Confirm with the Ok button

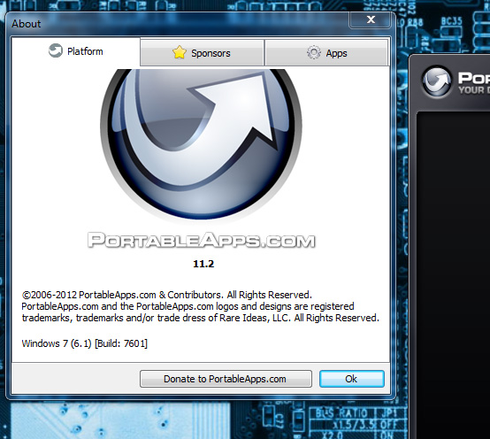351,379
